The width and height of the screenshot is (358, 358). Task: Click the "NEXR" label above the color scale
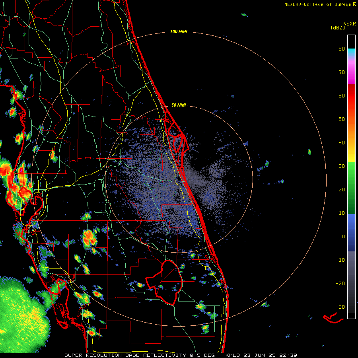coord(350,24)
